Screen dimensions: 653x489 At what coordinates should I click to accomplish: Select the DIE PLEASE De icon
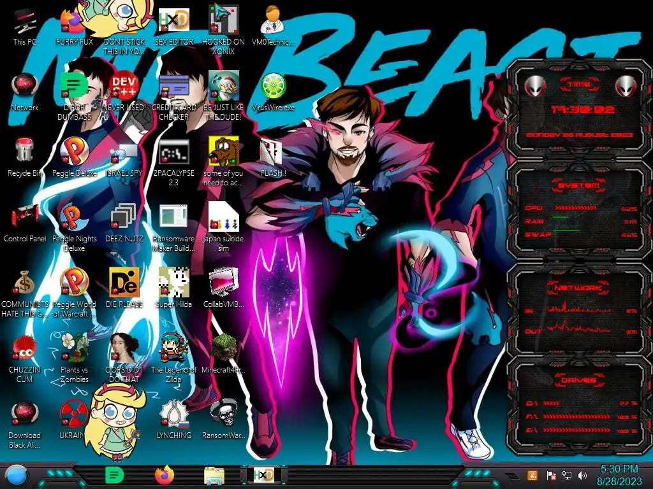pyautogui.click(x=124, y=288)
